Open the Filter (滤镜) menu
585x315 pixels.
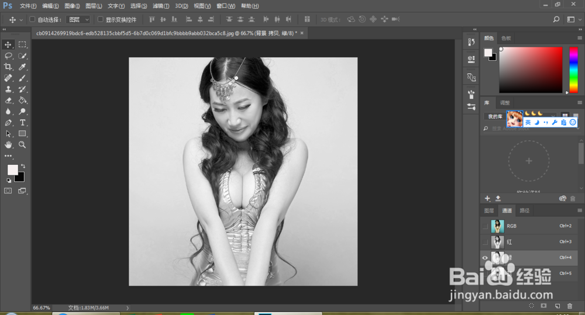coord(161,6)
